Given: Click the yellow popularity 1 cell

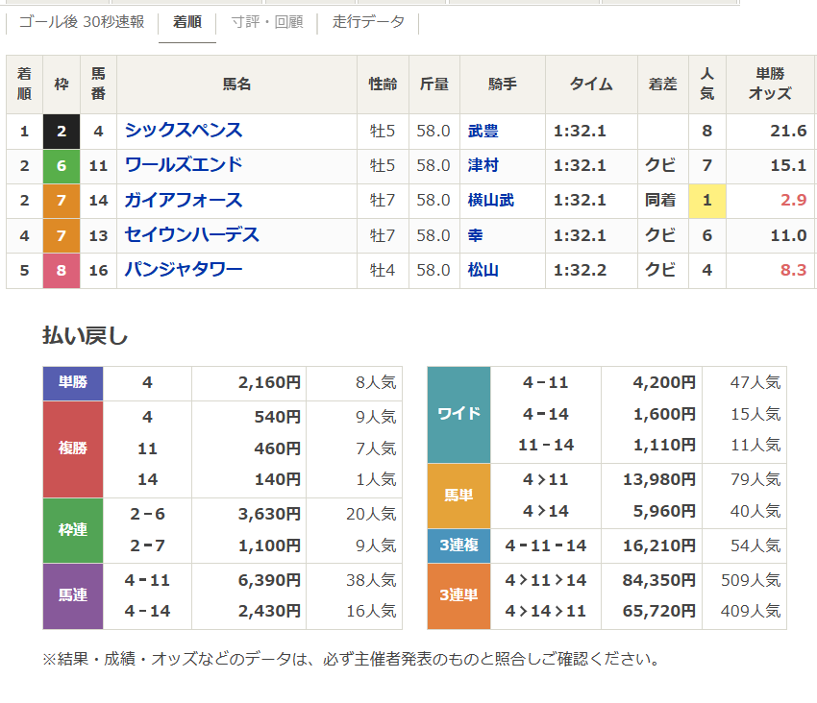Looking at the screenshot, I should coord(707,201).
